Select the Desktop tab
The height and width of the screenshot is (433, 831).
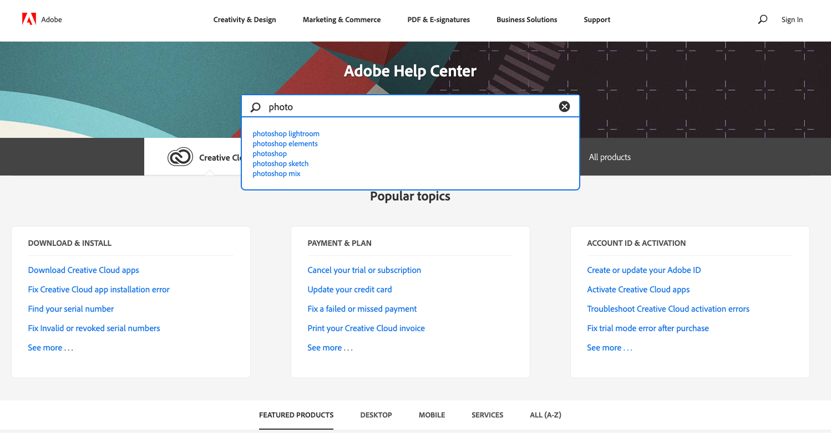point(376,415)
